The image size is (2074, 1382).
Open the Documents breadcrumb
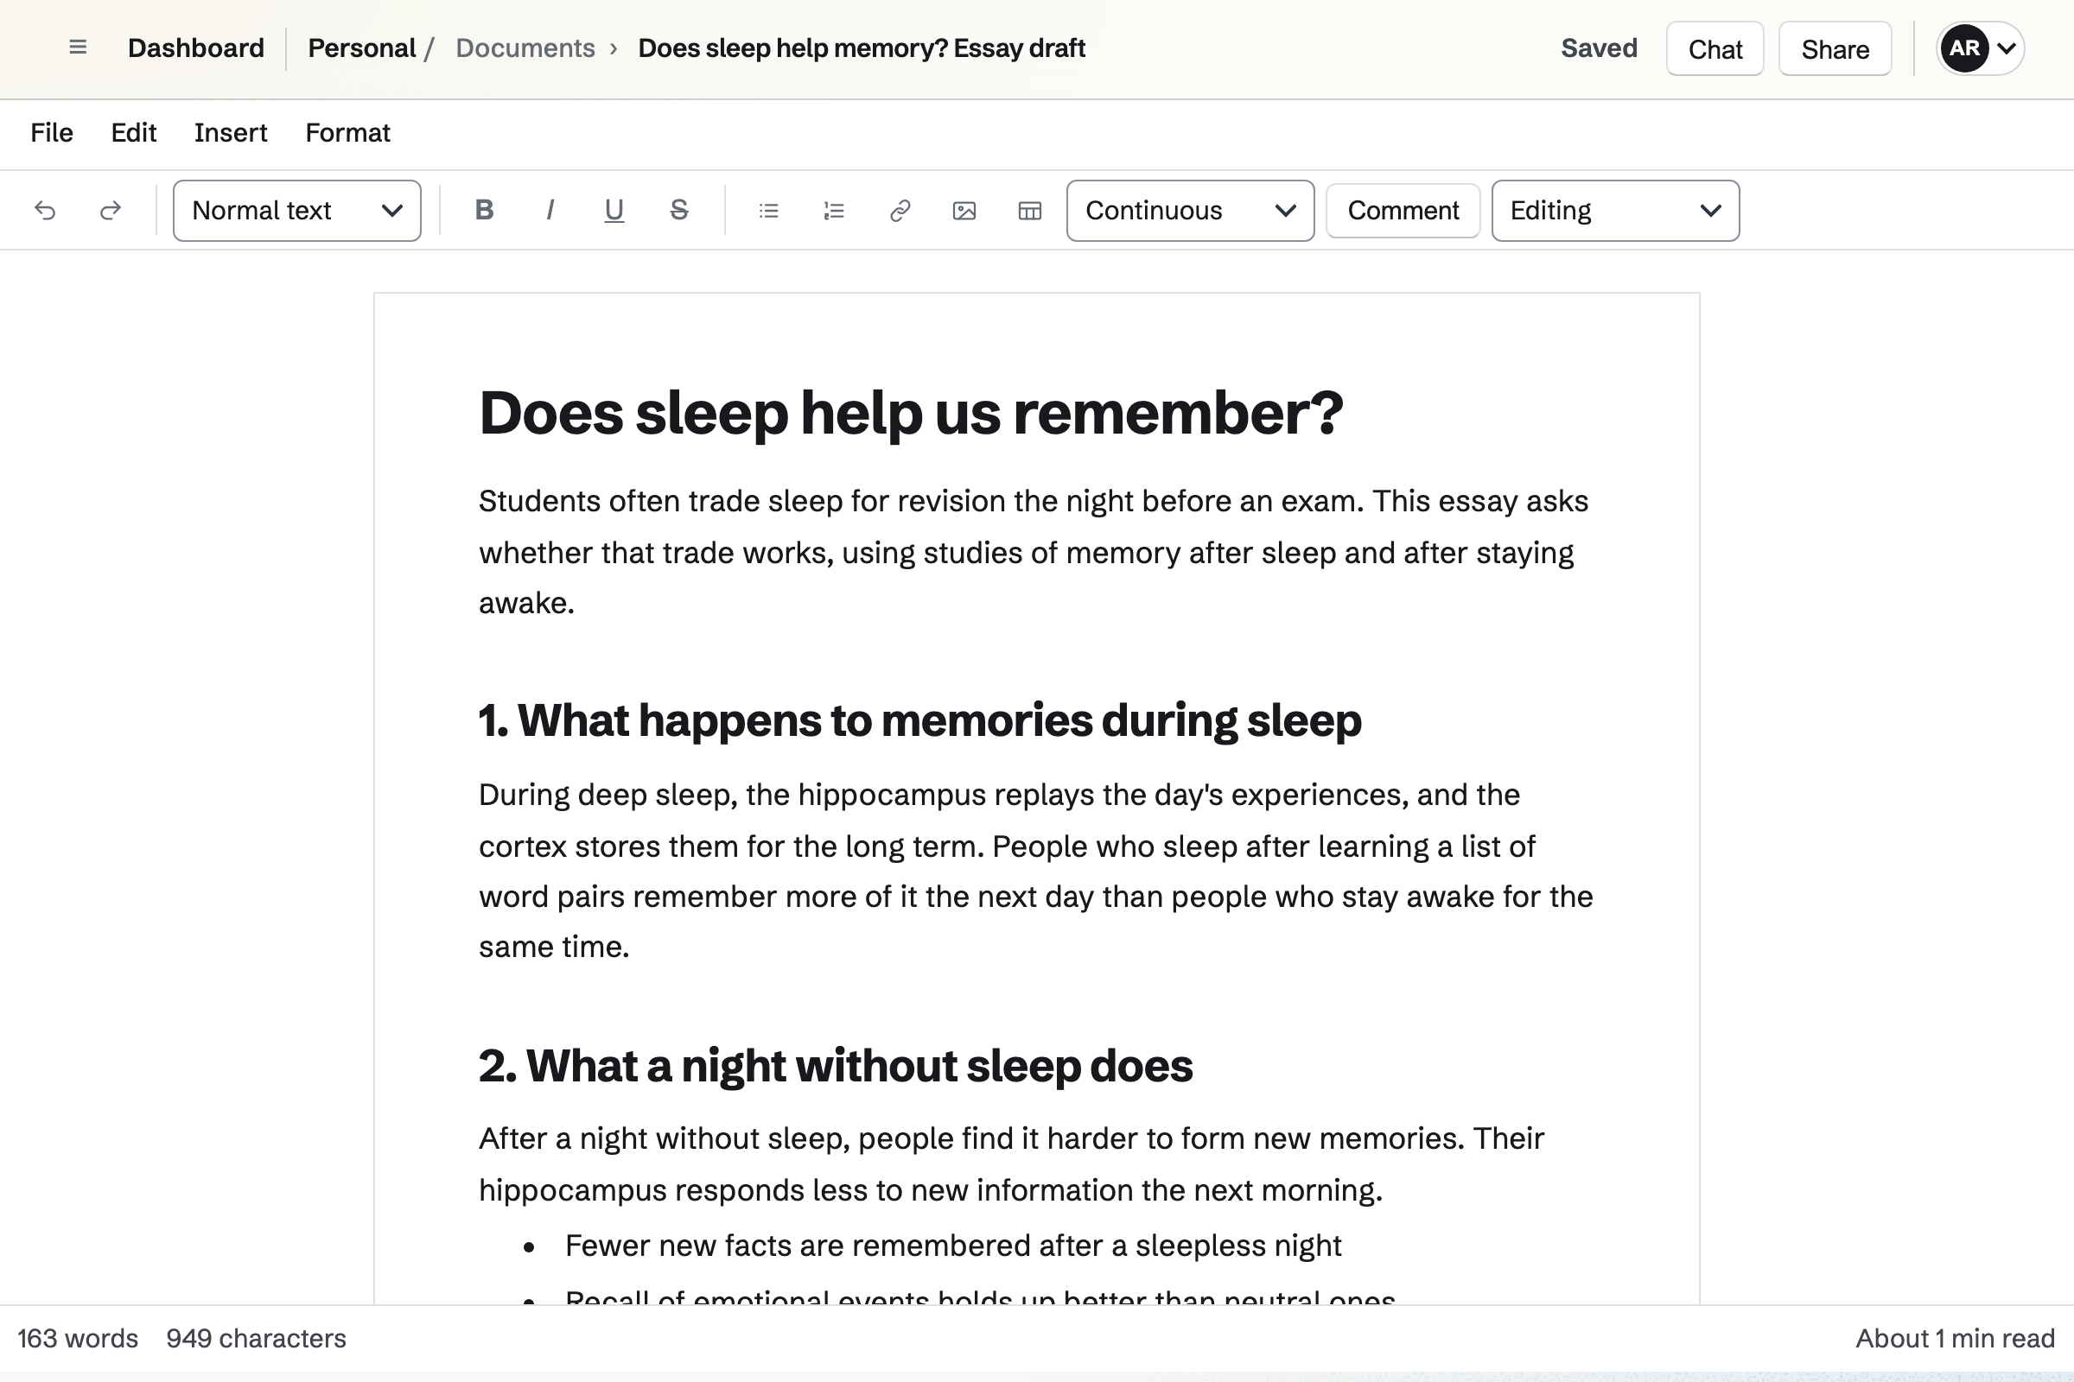coord(525,48)
